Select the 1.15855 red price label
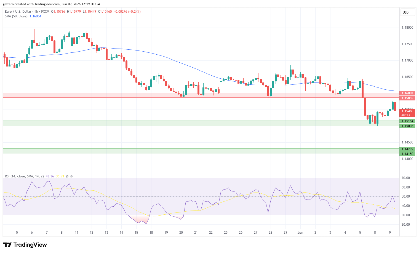 [407, 98]
